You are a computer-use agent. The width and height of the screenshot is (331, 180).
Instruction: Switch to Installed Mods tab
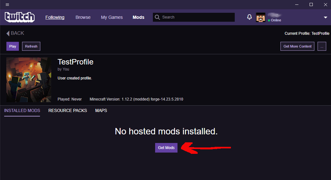click(x=22, y=111)
